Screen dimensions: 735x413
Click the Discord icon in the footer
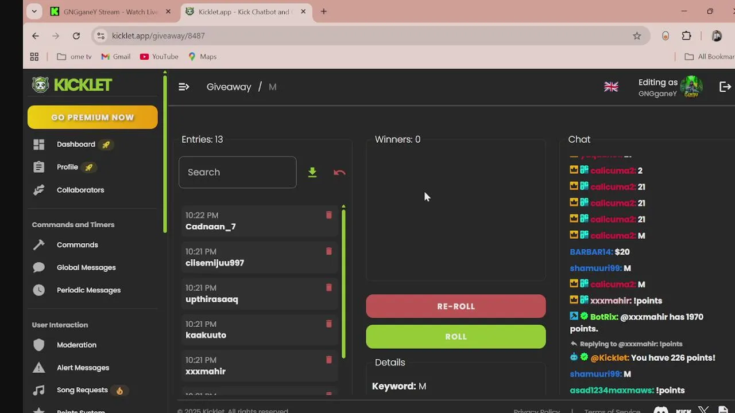click(x=661, y=410)
